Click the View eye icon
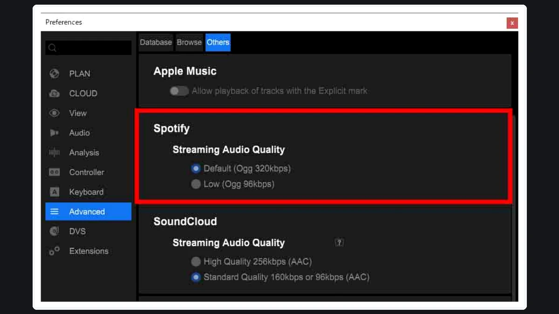Viewport: 559px width, 314px height. point(54,113)
